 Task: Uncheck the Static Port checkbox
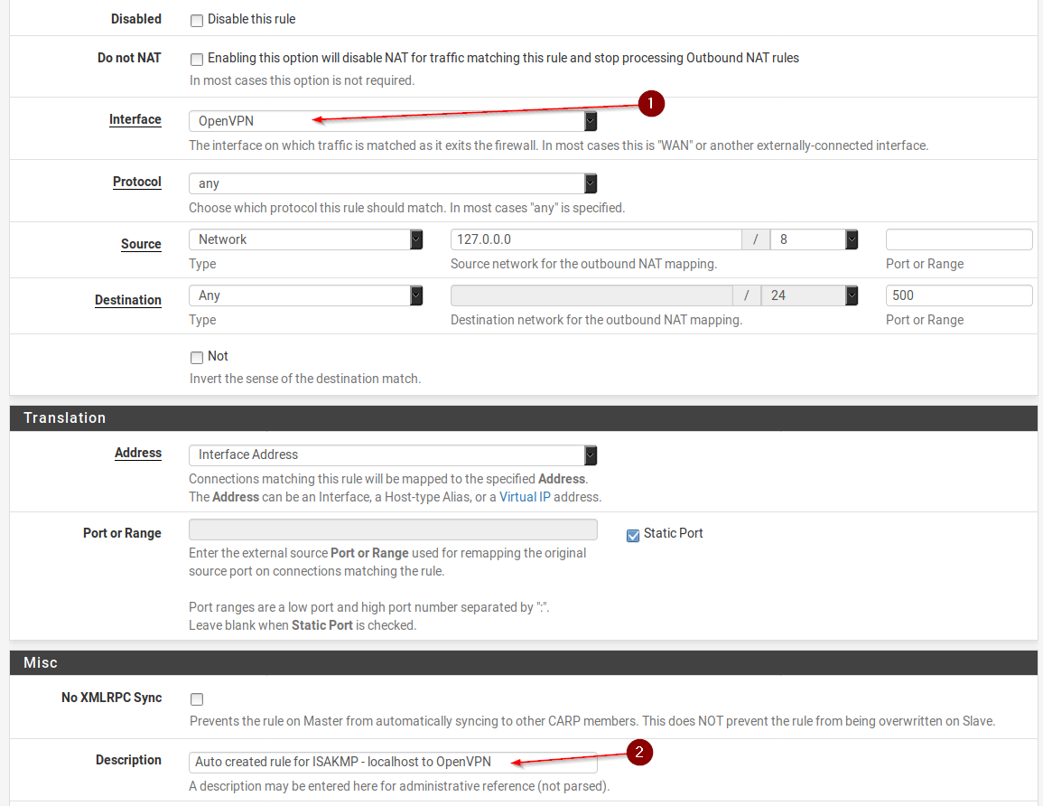[633, 535]
